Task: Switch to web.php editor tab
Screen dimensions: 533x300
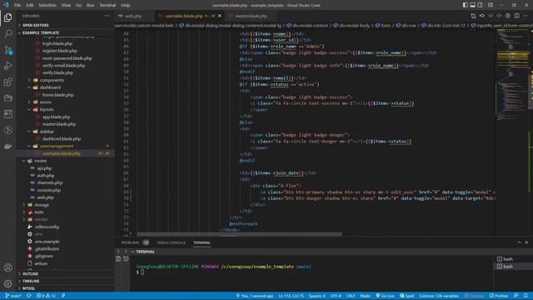Action: point(133,16)
